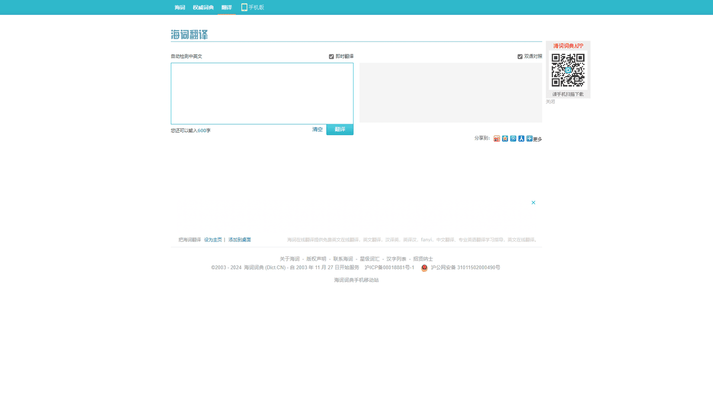Click the 海词翻译 page heading logo
The height and width of the screenshot is (401, 713).
tap(189, 35)
